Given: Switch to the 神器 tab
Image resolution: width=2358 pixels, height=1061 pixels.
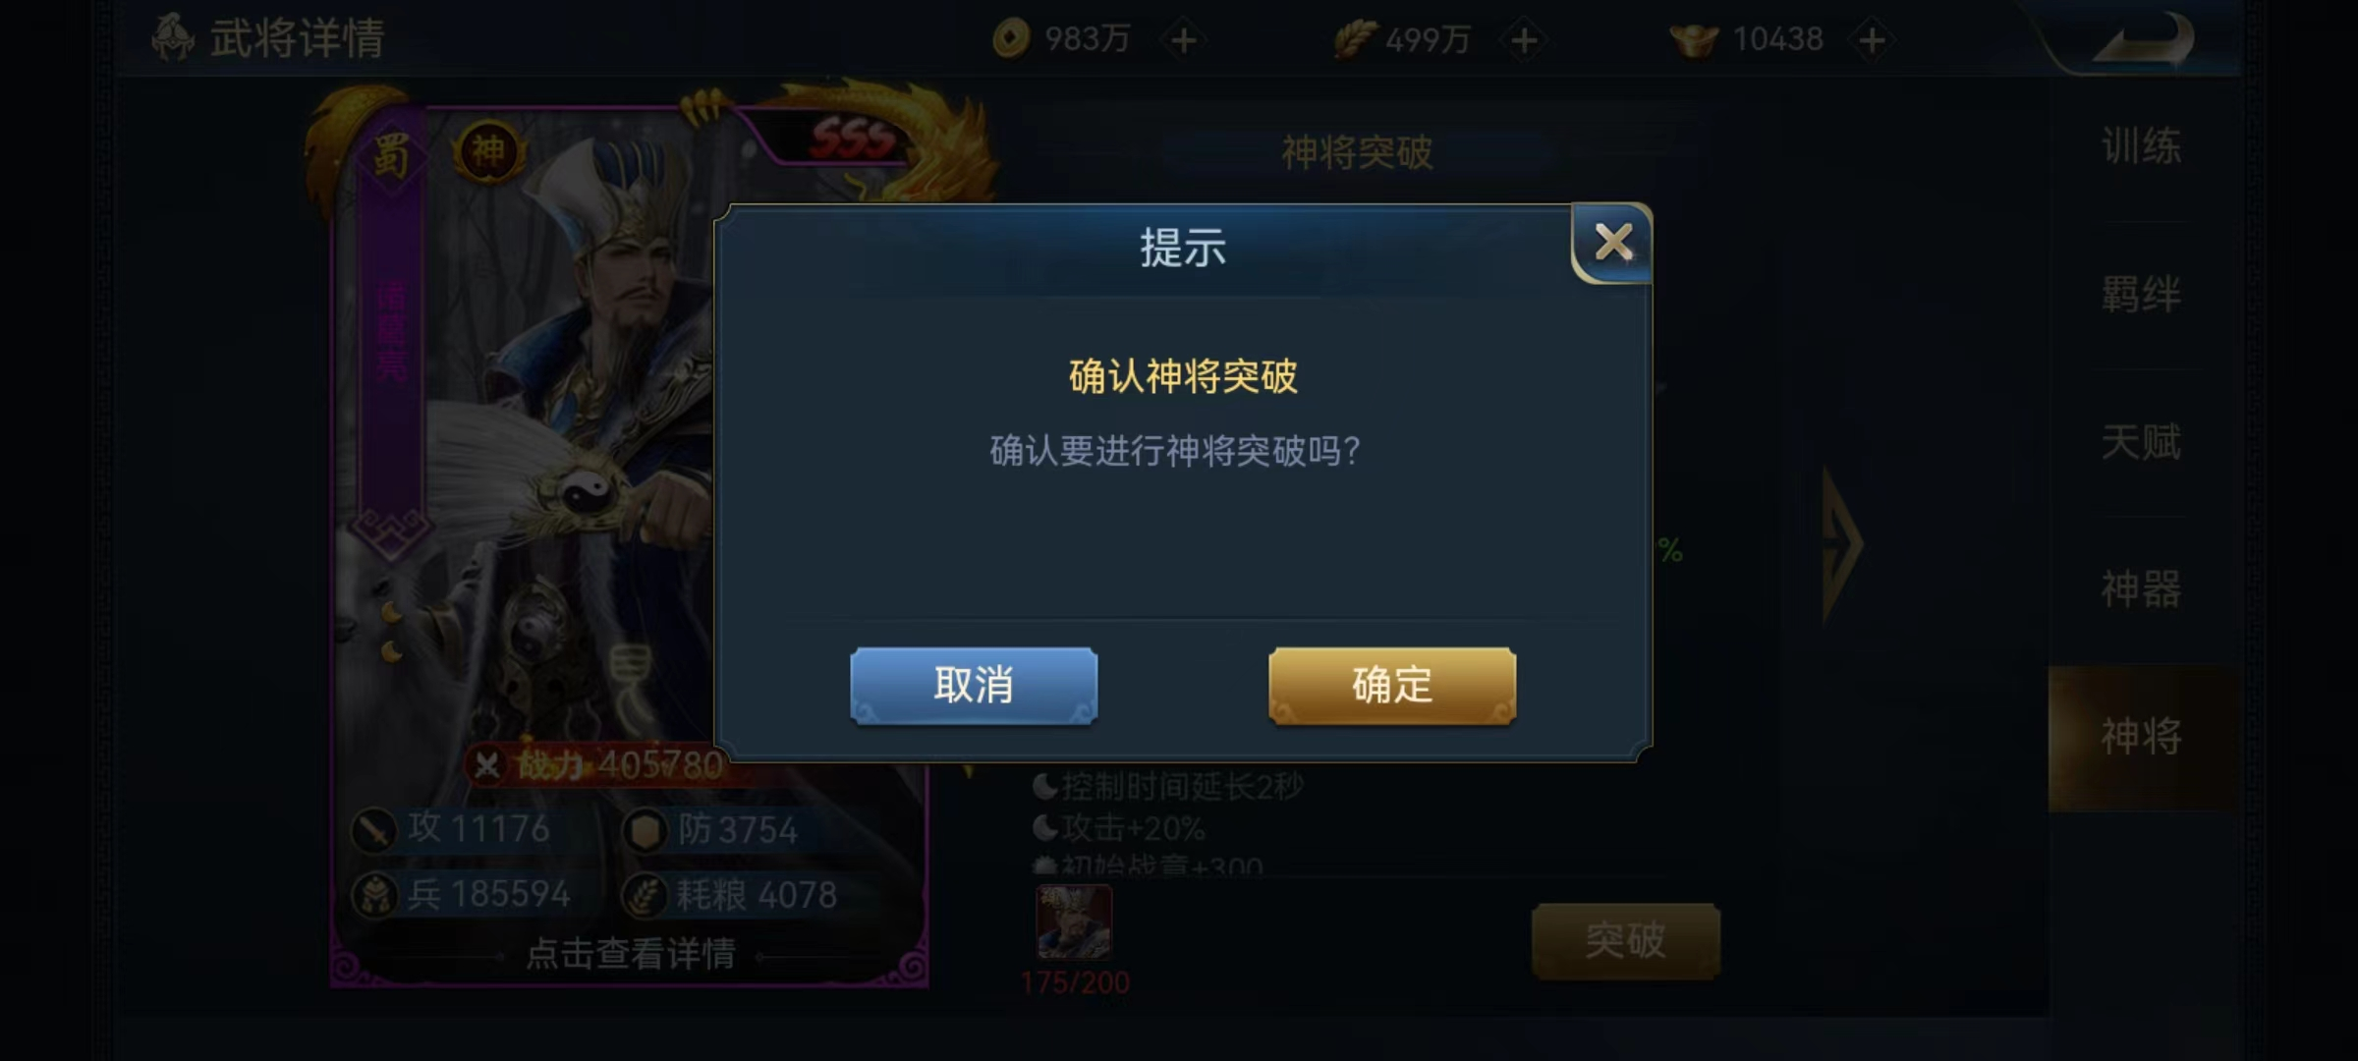Looking at the screenshot, I should tap(2142, 589).
